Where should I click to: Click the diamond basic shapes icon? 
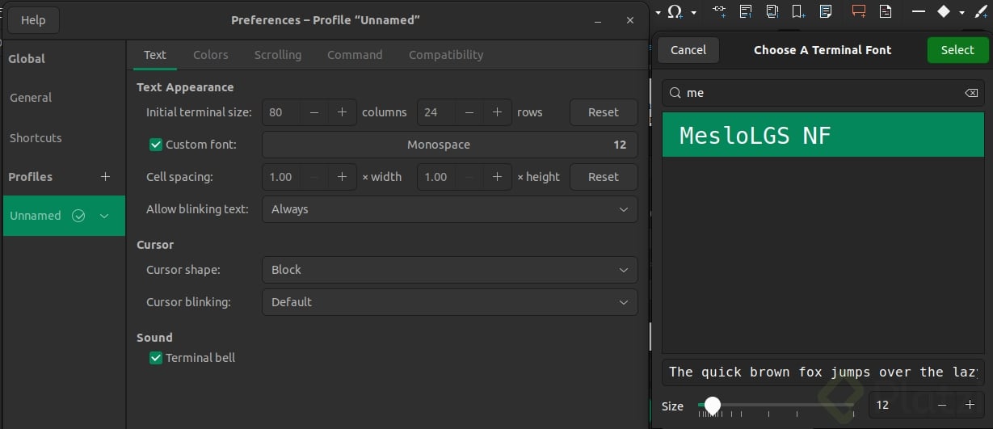click(x=943, y=11)
